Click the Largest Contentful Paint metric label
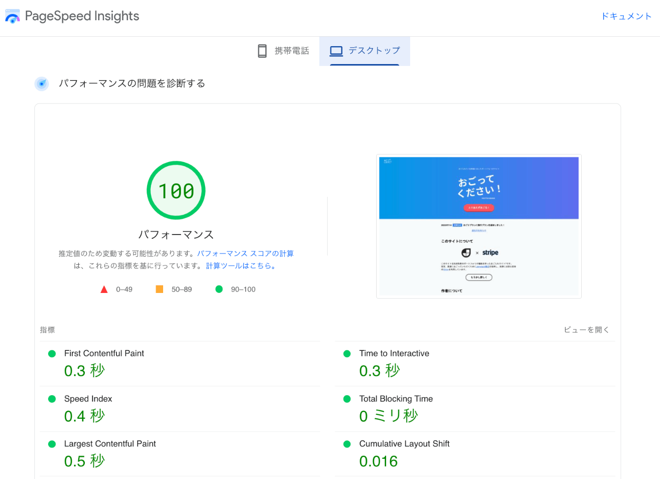Viewport: 660px width, 479px height. pyautogui.click(x=110, y=444)
